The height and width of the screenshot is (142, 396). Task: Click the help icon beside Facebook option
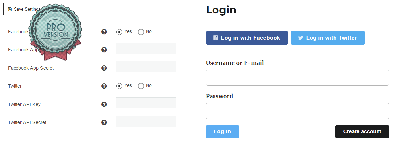pyautogui.click(x=104, y=32)
